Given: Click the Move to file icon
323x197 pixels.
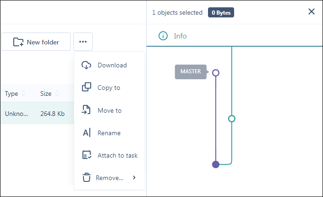Looking at the screenshot, I should pos(86,110).
